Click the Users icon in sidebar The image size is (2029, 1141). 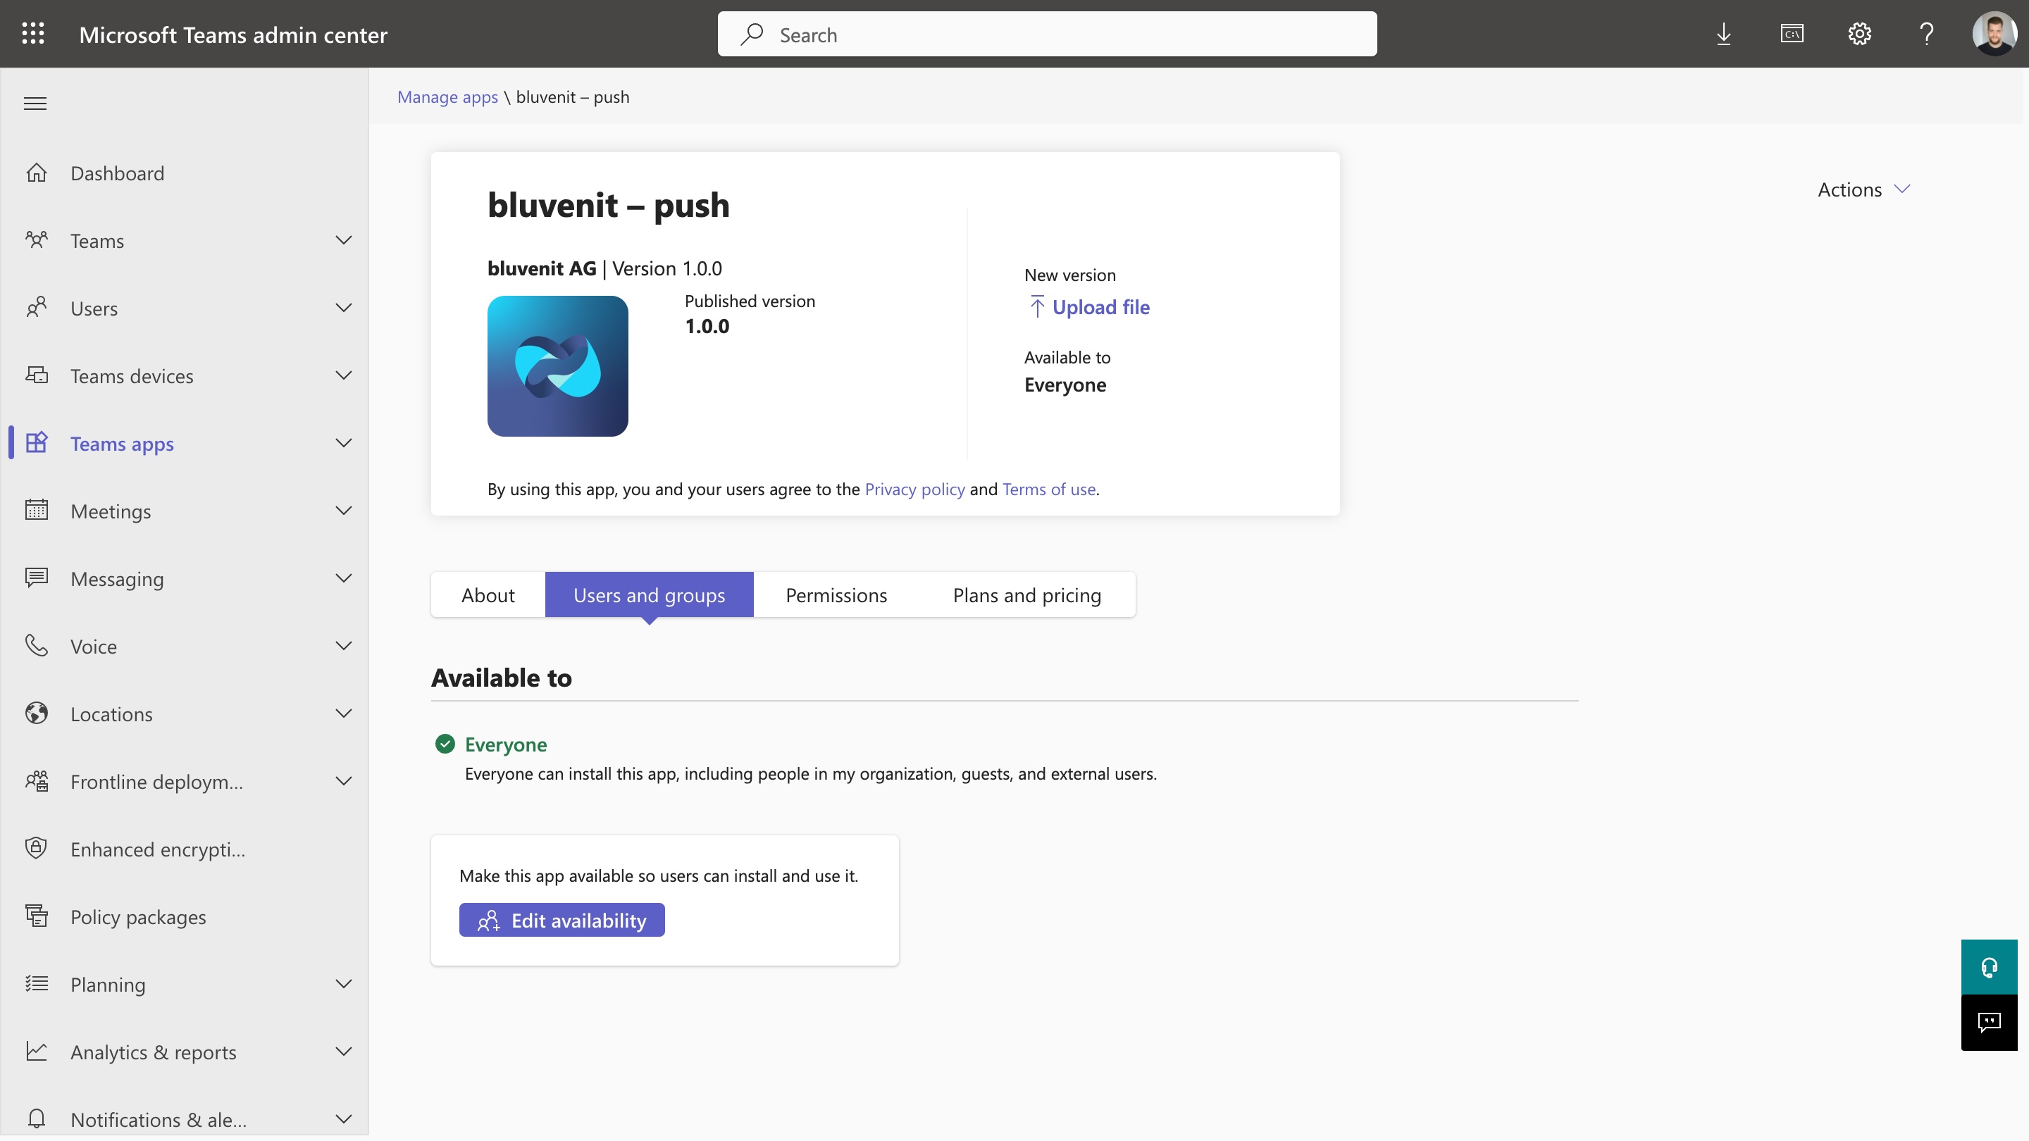pyautogui.click(x=36, y=308)
